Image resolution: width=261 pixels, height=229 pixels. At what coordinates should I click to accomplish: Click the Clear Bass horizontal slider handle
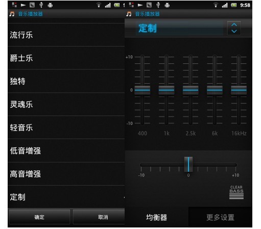188,165
